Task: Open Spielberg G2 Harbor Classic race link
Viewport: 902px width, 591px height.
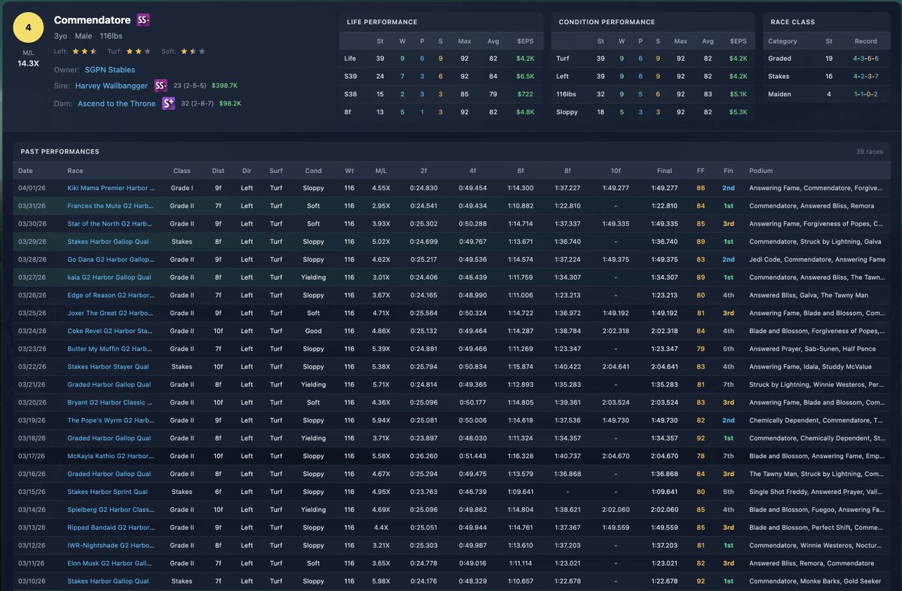Action: pos(111,509)
